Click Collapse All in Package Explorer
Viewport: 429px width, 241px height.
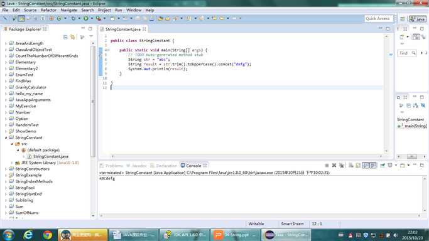click(65, 37)
